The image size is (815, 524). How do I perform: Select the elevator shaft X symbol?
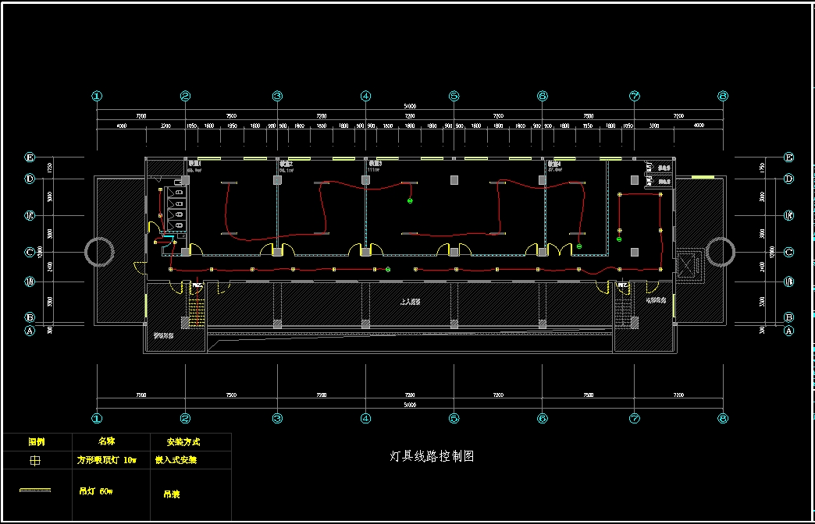coord(687,265)
